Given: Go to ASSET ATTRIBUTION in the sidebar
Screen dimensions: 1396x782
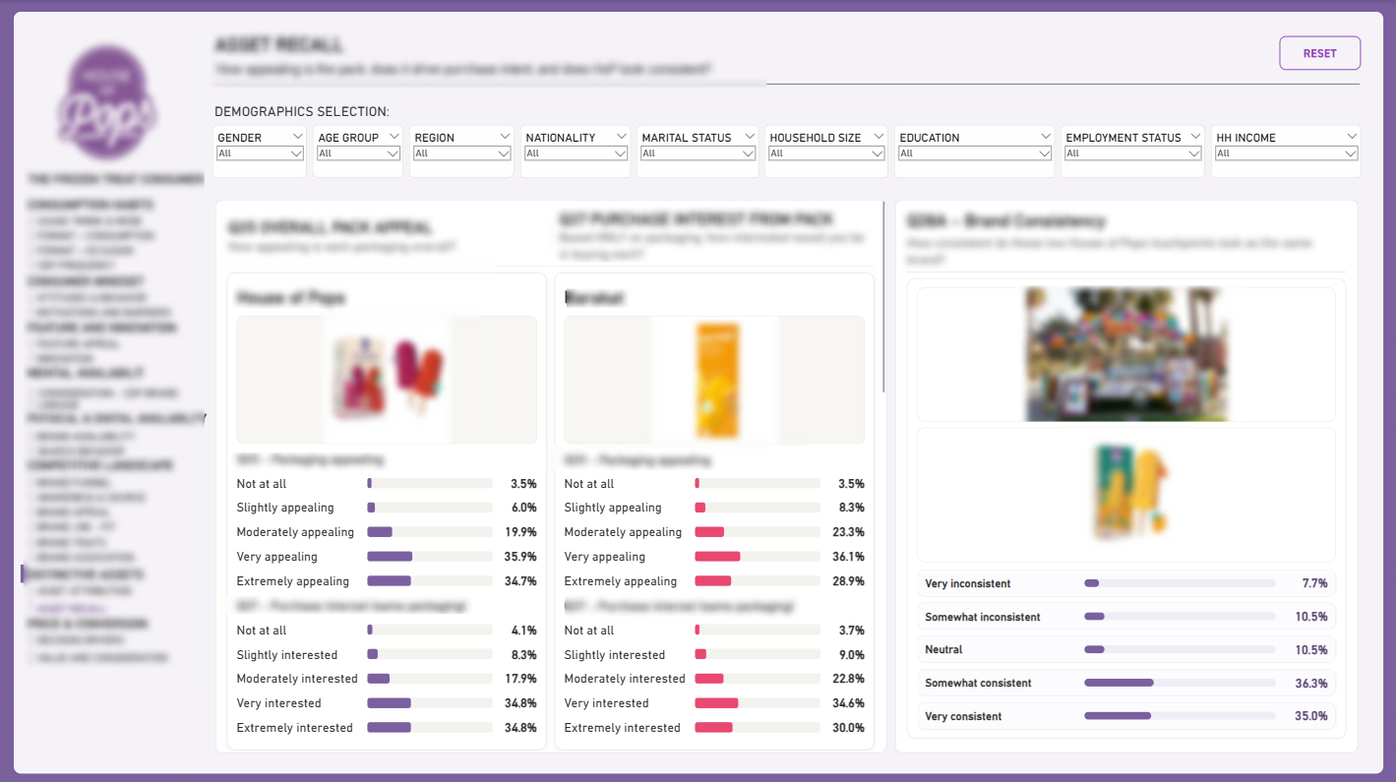Looking at the screenshot, I should (84, 591).
